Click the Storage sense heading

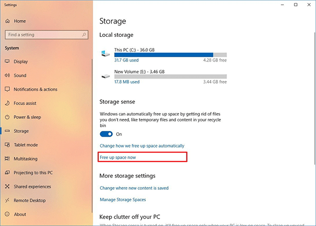pyautogui.click(x=117, y=102)
